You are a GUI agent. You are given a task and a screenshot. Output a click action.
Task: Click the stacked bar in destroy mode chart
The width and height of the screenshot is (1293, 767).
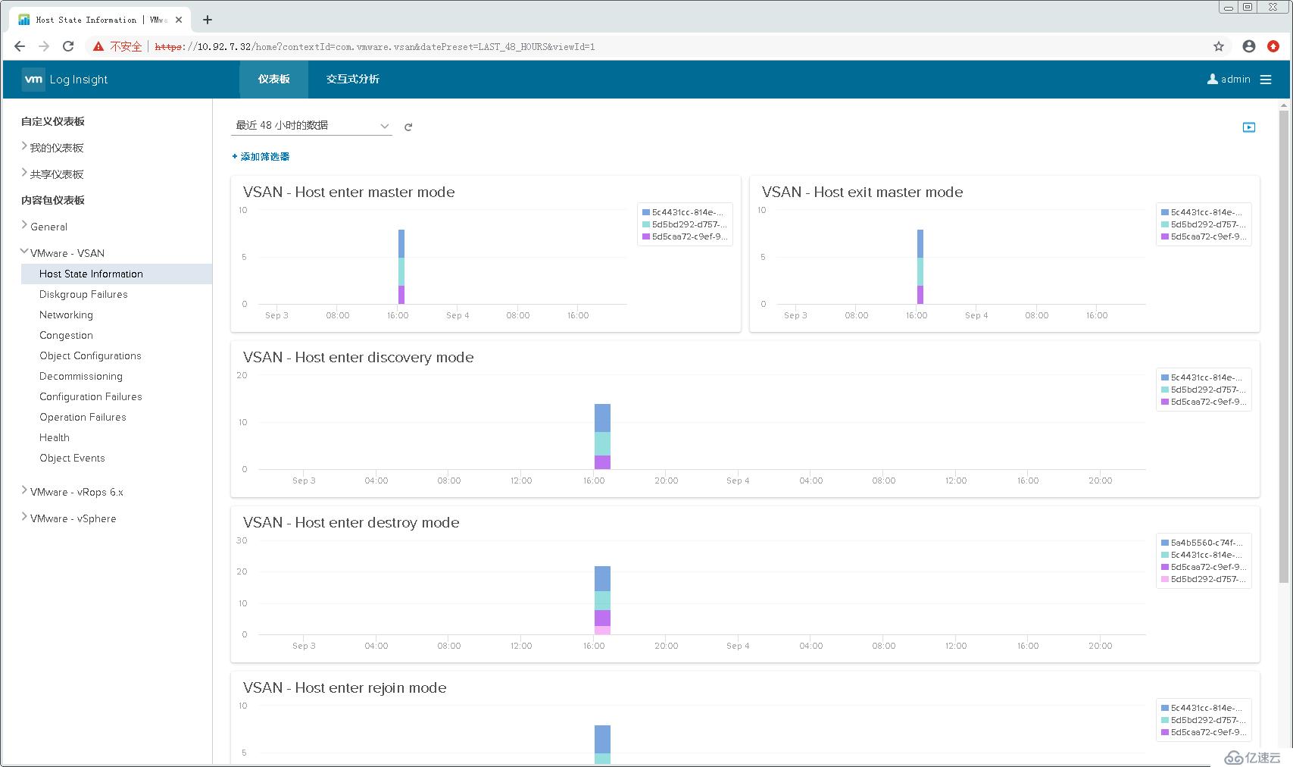[602, 600]
